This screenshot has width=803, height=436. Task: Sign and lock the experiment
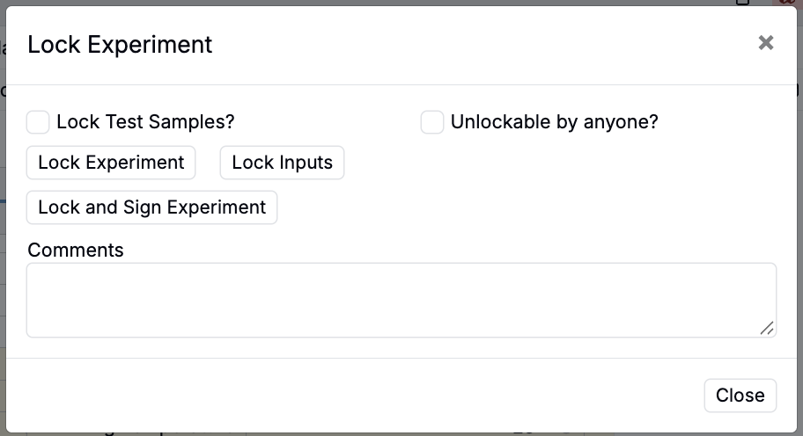tap(151, 207)
